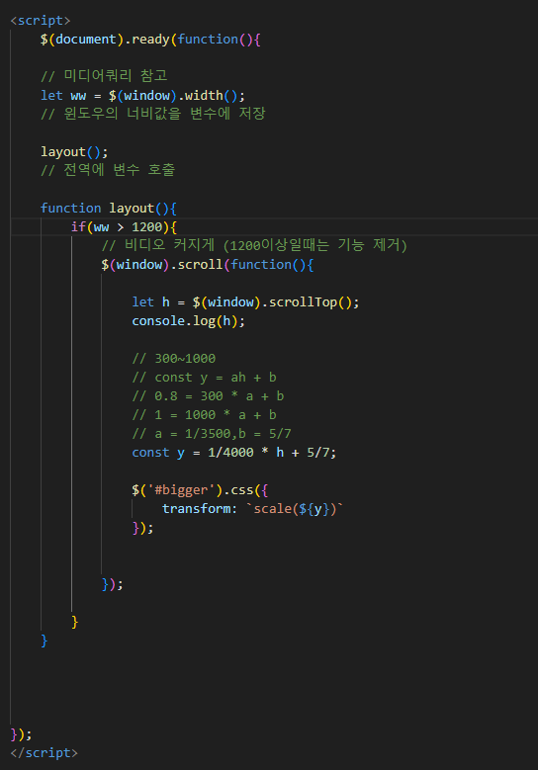Click the comment '// const y = ah + b'
Screen dimensions: 538x770
pos(204,378)
